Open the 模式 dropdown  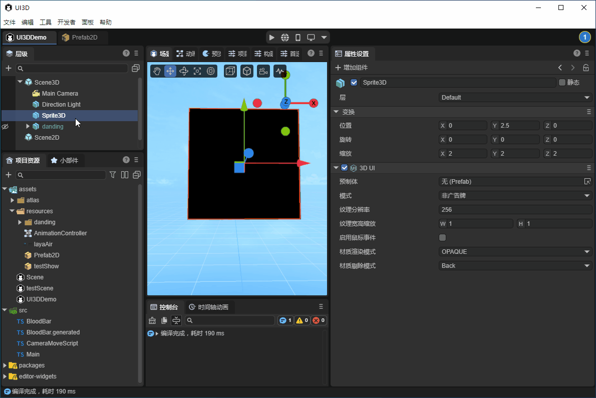(515, 196)
